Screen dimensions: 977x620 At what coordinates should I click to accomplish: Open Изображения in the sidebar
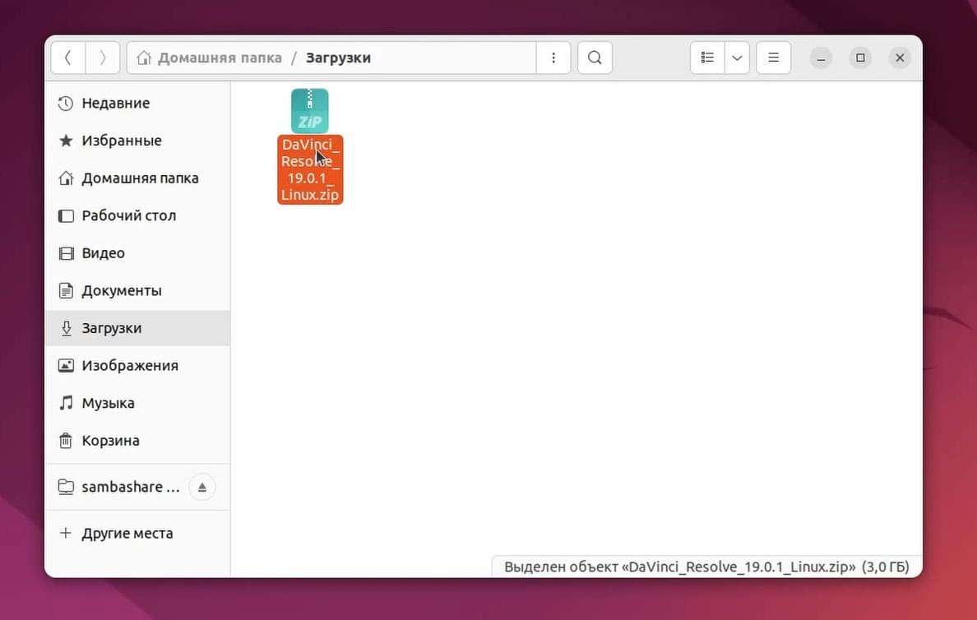tap(137, 365)
